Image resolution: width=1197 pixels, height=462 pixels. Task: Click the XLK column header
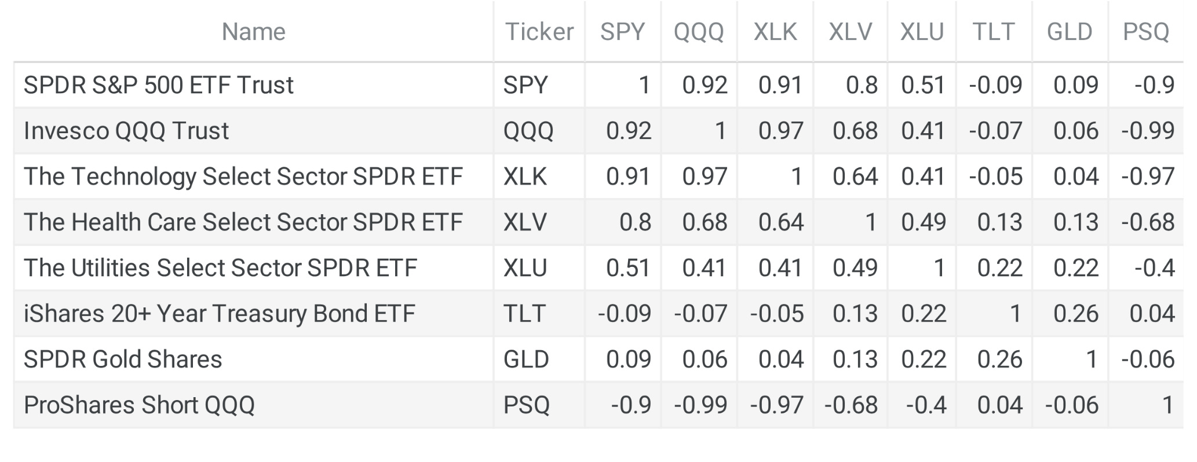click(x=775, y=32)
